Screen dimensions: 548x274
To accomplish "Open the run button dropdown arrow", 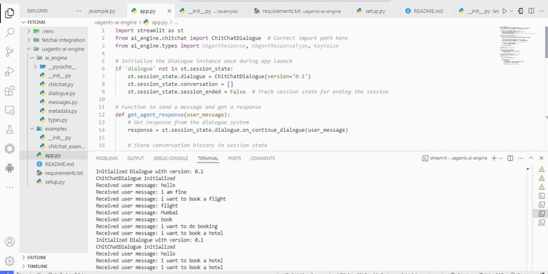I will pyautogui.click(x=511, y=11).
